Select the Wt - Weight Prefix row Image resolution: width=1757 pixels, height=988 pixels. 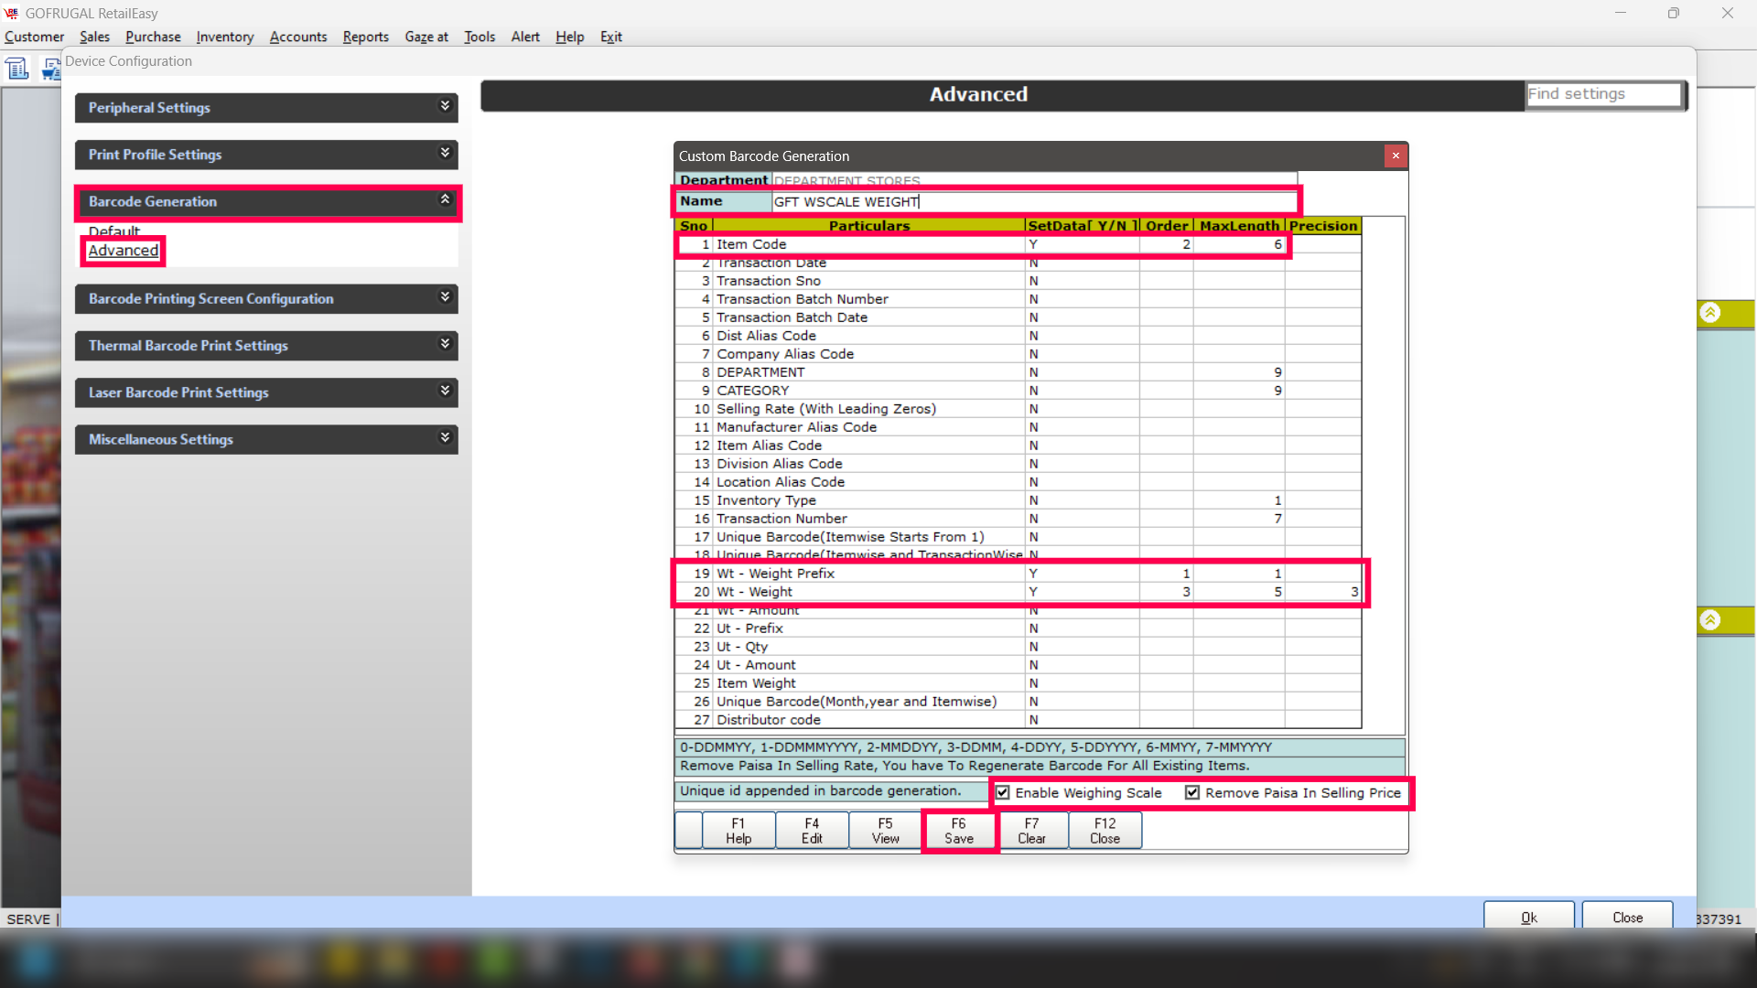coord(775,574)
